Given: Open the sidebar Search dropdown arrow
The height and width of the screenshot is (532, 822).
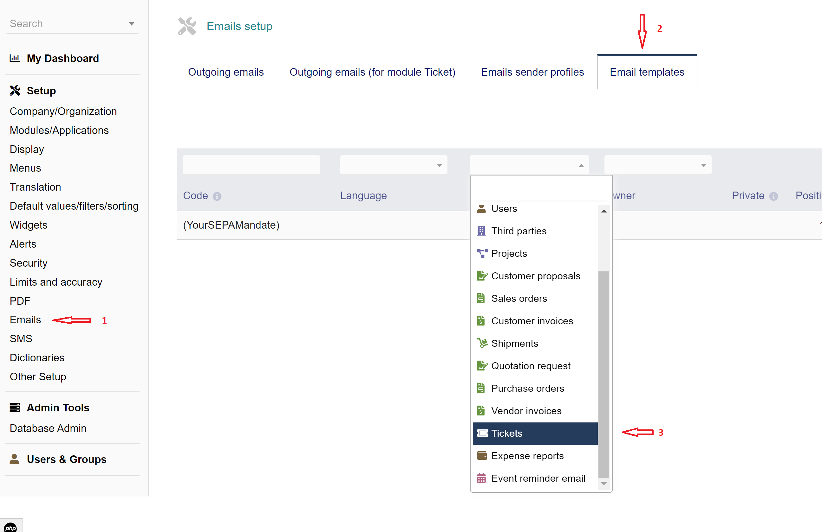Looking at the screenshot, I should (131, 24).
